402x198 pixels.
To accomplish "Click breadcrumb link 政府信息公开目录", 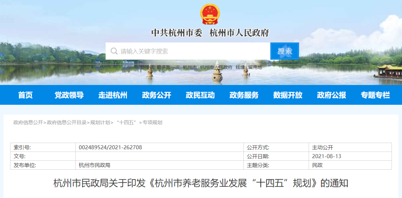I will (67, 123).
